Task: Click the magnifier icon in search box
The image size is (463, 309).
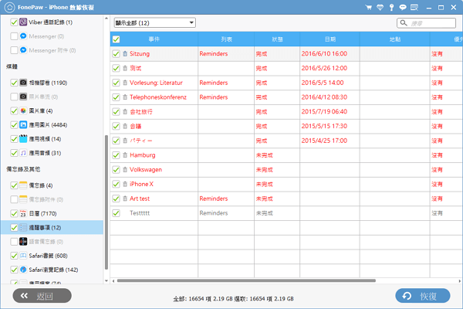Action: 404,22
